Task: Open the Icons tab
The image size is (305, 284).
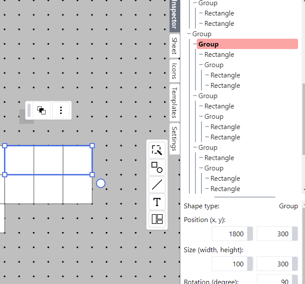Action: tap(174, 71)
